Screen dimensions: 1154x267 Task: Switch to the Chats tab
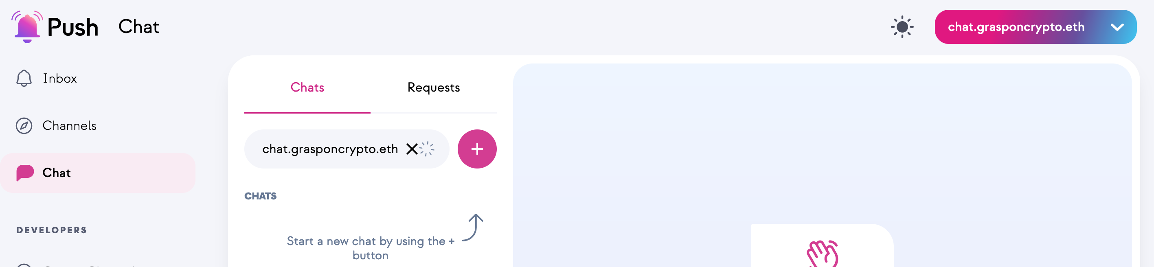click(307, 88)
